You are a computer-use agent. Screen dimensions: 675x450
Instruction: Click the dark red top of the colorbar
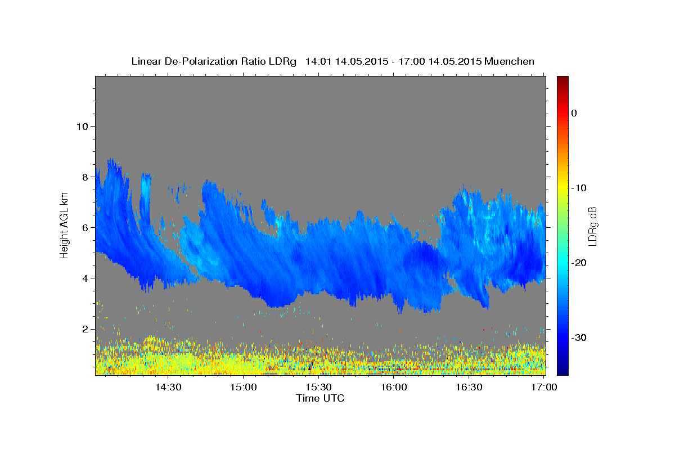[x=562, y=80]
